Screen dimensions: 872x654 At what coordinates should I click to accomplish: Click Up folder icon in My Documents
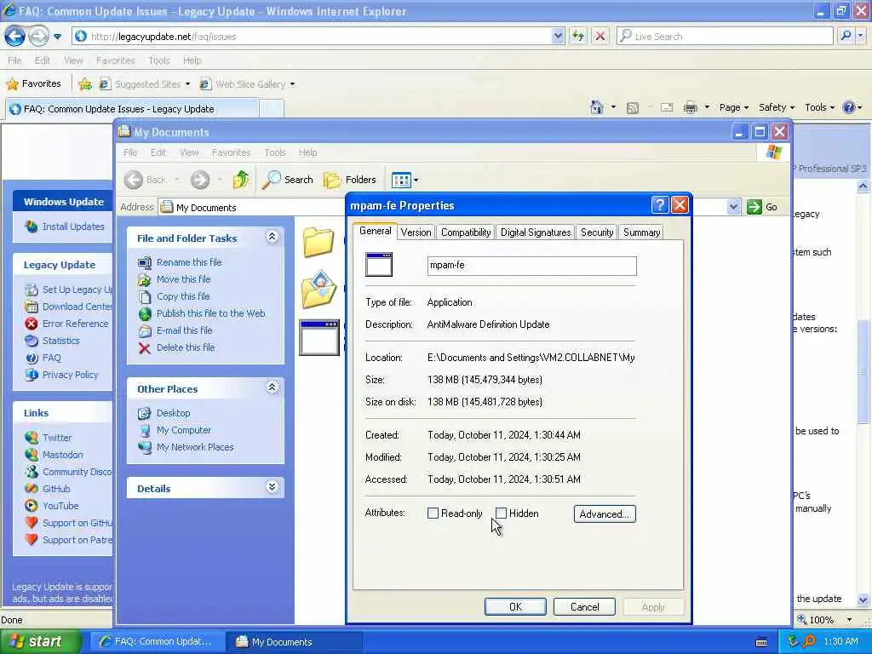point(241,180)
